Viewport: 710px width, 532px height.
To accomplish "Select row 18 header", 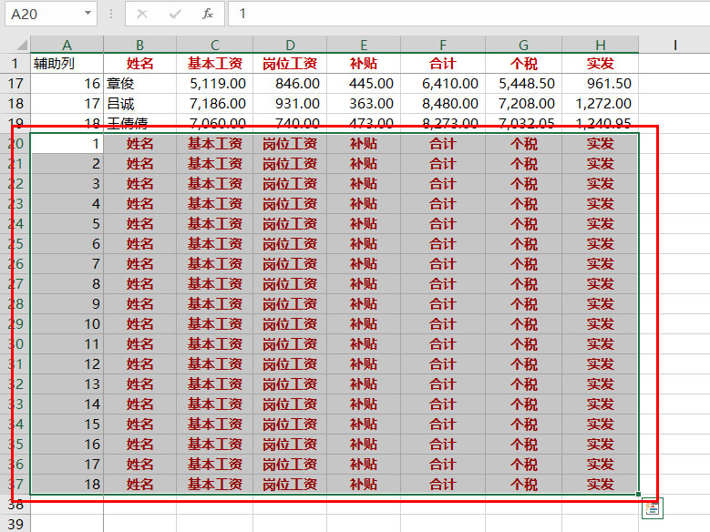I will click(x=15, y=103).
